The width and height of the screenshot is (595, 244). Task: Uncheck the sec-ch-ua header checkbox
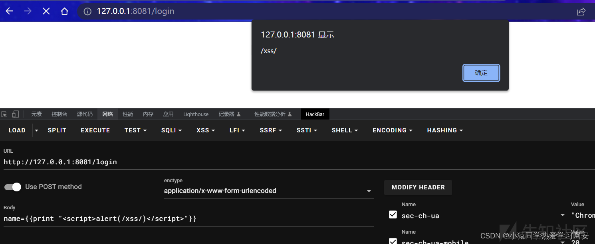click(393, 215)
